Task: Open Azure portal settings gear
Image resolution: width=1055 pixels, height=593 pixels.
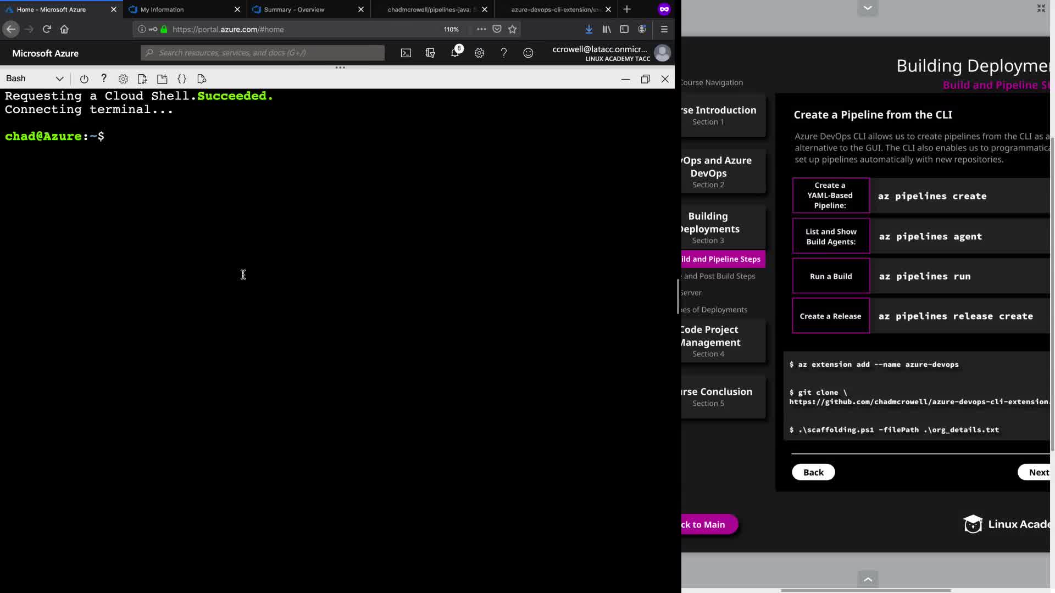Action: pos(479,53)
